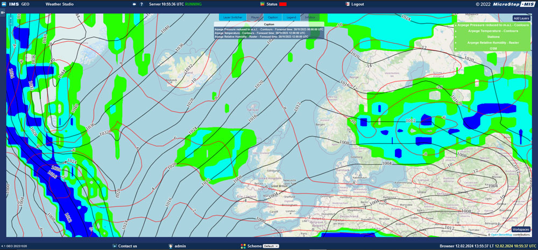Click the admin user avatar icon
This screenshot has height=250, width=538.
coord(171,246)
